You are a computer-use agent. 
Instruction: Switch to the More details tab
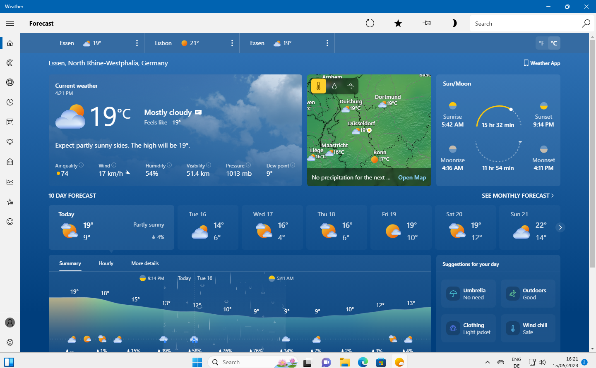click(x=145, y=263)
